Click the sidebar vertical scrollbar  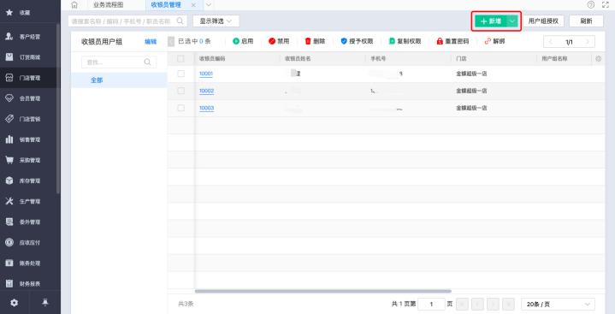(58, 108)
